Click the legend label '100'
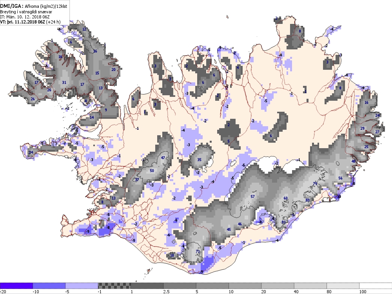This screenshot has width=392, height=294. pos(363,292)
